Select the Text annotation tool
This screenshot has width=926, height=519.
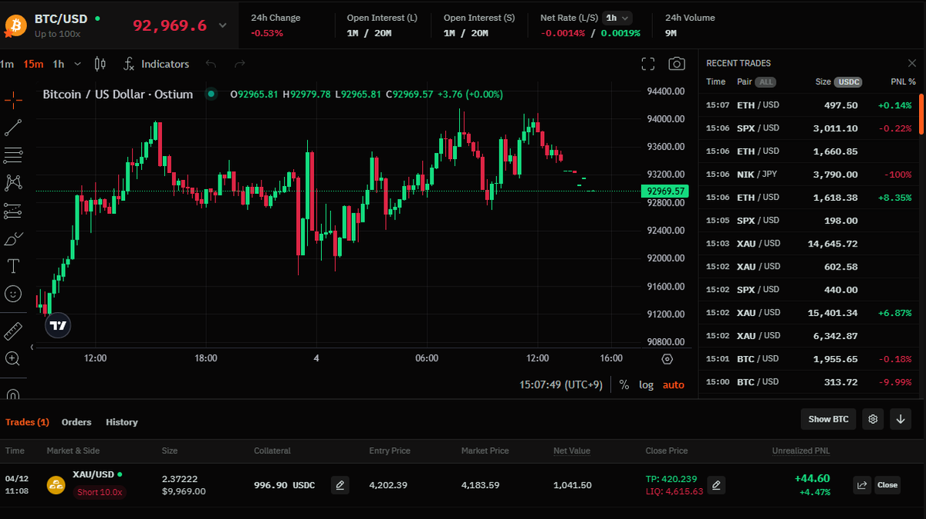[x=13, y=266]
